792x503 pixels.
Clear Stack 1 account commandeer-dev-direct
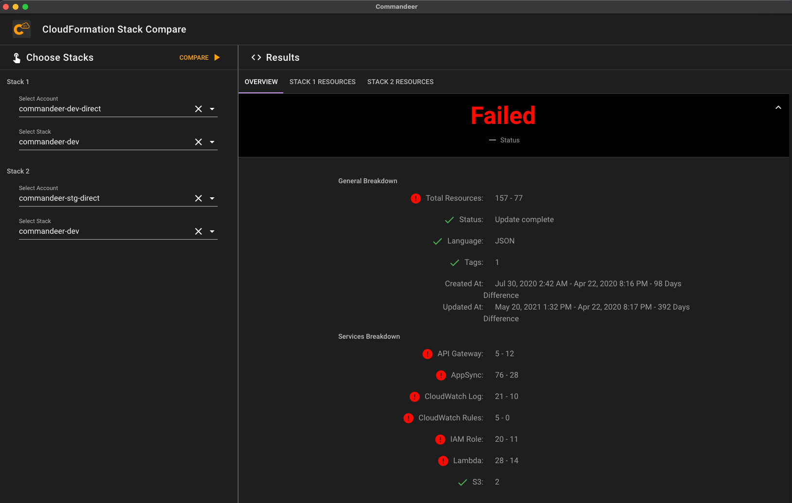198,109
